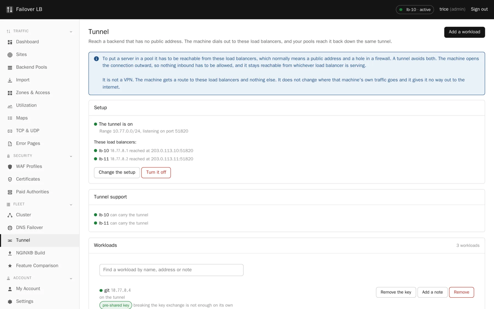Click the Turn it off button
Image resolution: width=494 pixels, height=309 pixels.
[156, 172]
